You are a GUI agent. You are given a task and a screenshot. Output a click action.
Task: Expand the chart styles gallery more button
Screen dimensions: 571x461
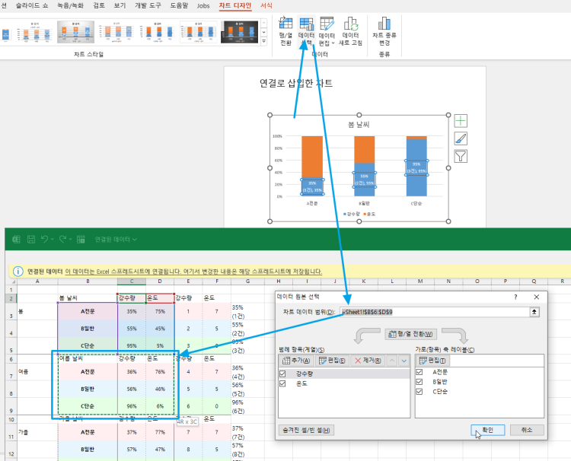tap(264, 42)
